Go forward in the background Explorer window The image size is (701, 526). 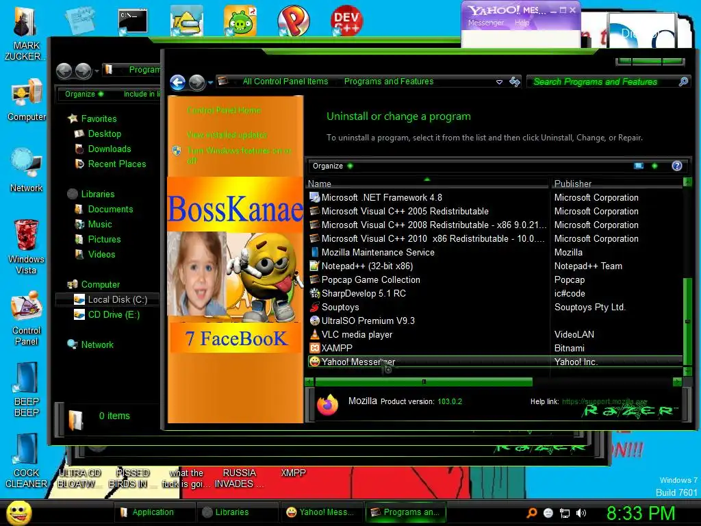pos(83,71)
